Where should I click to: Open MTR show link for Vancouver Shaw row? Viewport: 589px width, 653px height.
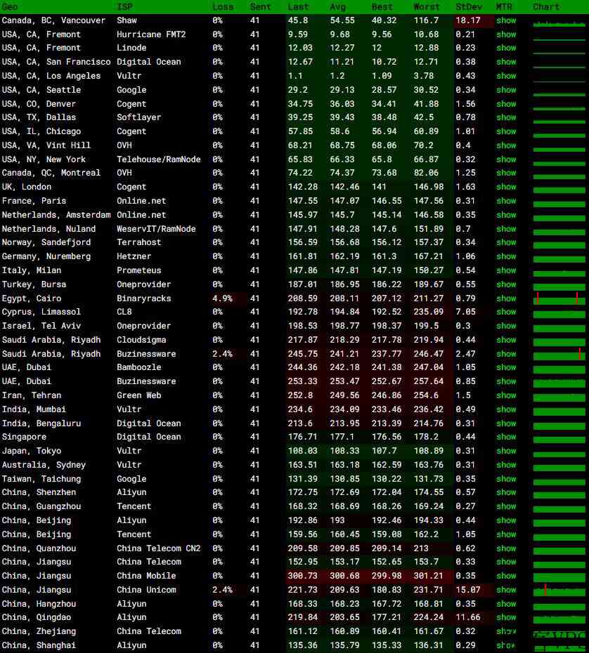click(506, 20)
